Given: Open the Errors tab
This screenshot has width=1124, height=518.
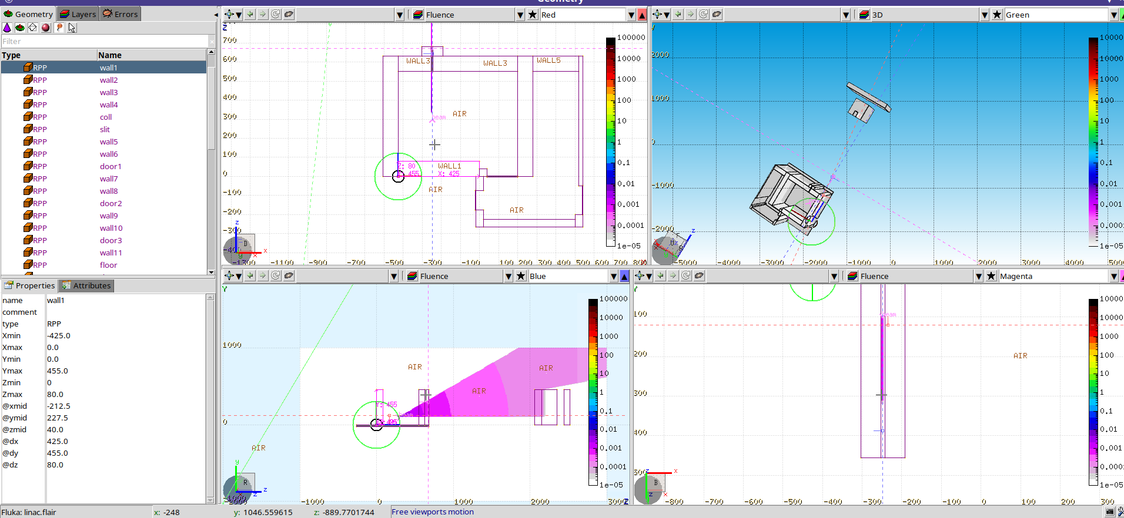Looking at the screenshot, I should tap(120, 14).
